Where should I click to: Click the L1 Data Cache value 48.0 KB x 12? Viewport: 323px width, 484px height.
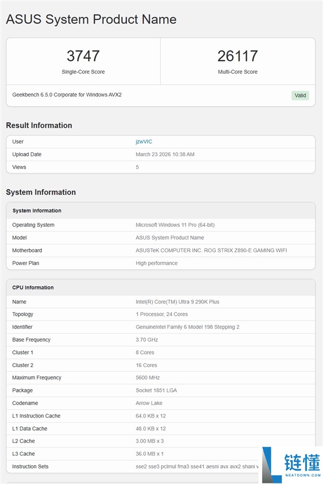point(151,428)
